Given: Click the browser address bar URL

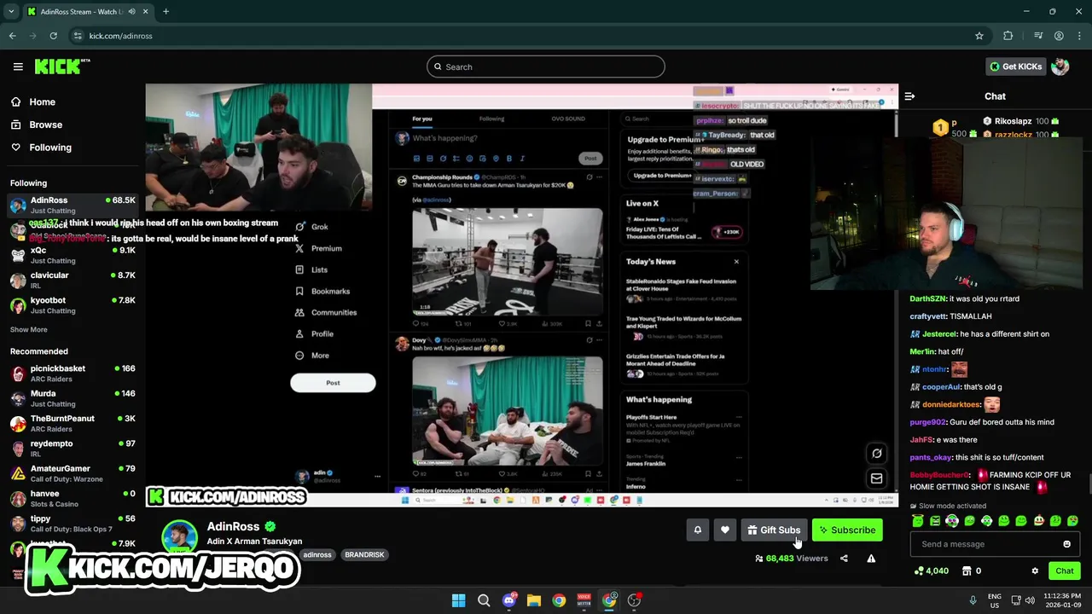Looking at the screenshot, I should pos(120,36).
